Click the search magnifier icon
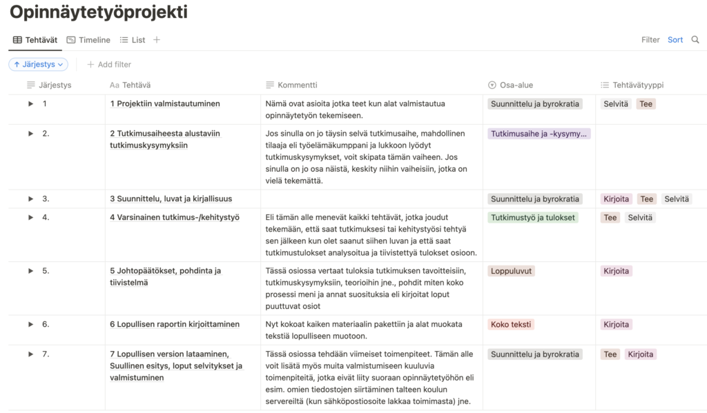Screen dimensions: 707x413 [695, 40]
